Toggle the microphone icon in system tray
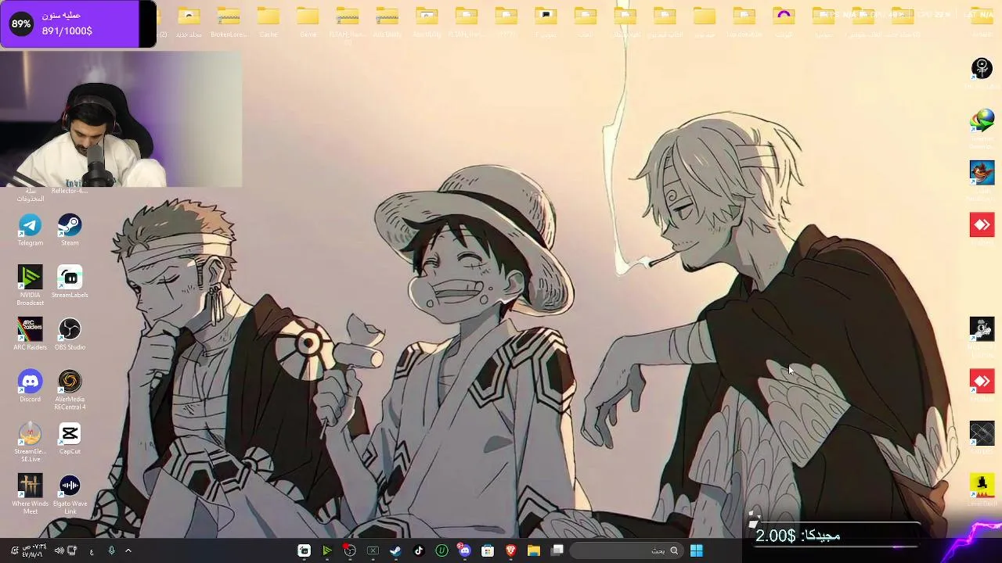Image resolution: width=1002 pixels, height=563 pixels. click(111, 550)
